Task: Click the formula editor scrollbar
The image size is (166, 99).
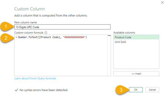Action: pyautogui.click(x=109, y=55)
